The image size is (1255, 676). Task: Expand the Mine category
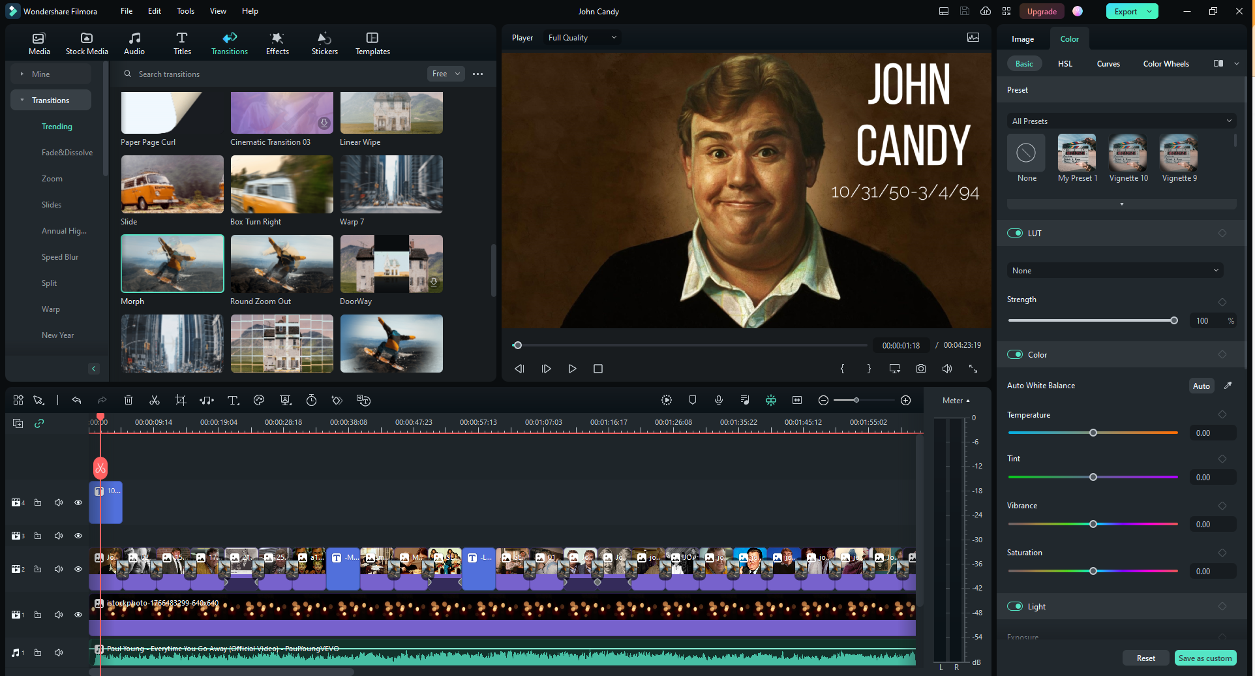click(22, 74)
